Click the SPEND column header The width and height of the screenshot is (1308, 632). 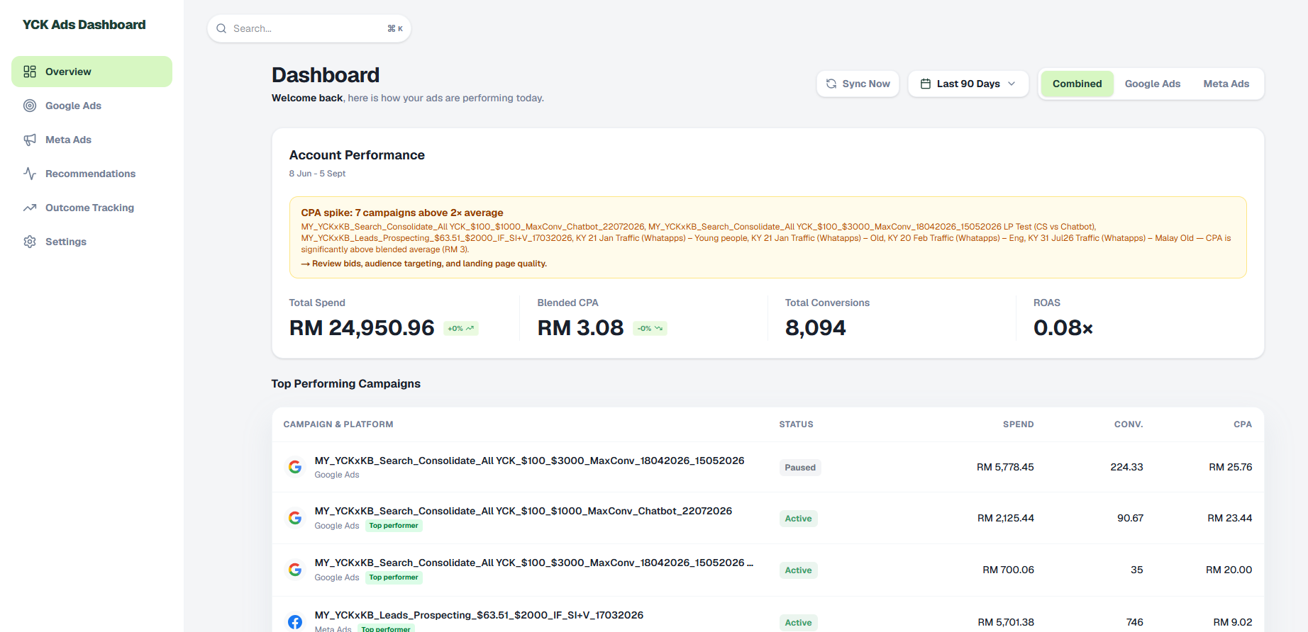coord(1018,424)
